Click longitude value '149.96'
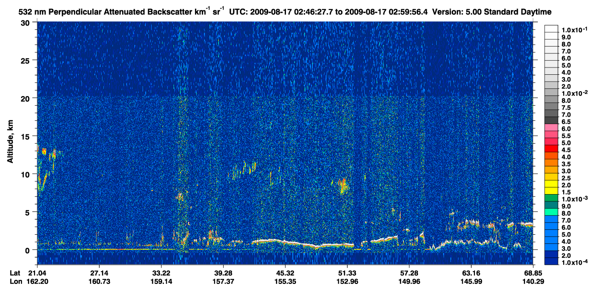Viewport: 592px width, 304px height. (x=409, y=282)
